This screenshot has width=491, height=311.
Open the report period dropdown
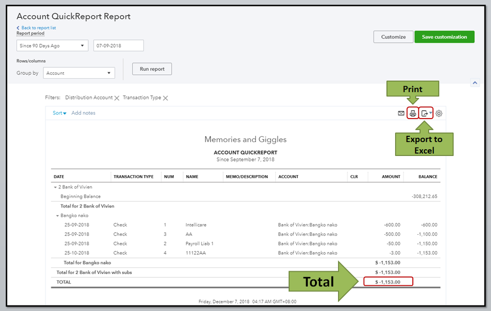pyautogui.click(x=52, y=46)
